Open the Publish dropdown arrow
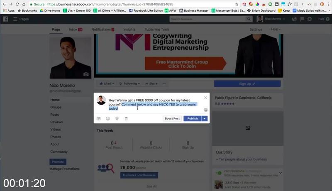 (x=205, y=119)
